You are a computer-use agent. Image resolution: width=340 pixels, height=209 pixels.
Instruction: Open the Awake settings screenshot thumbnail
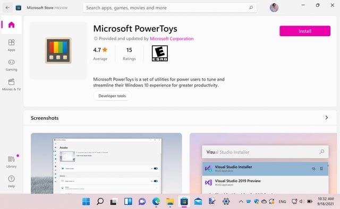point(106,163)
